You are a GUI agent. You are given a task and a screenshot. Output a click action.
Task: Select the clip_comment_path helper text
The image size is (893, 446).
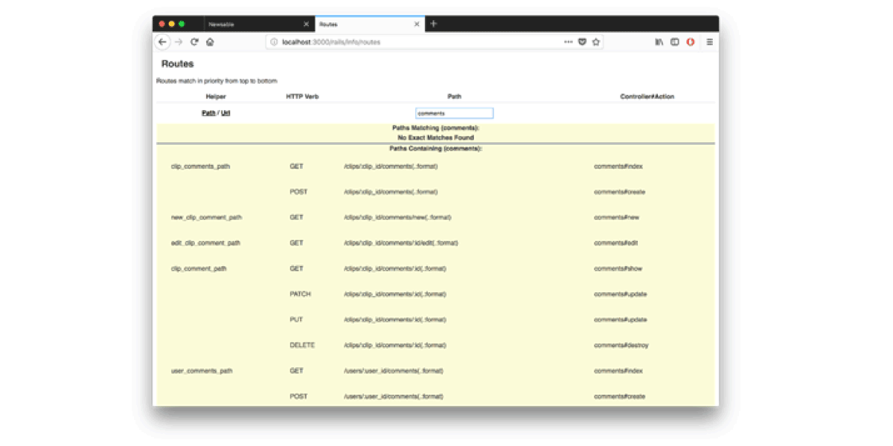click(x=199, y=269)
